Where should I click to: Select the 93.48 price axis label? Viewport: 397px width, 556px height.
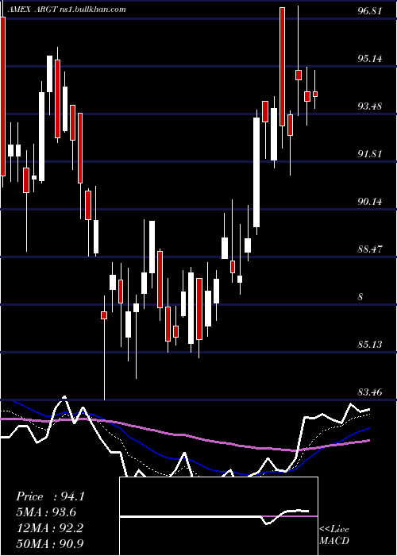tap(370, 106)
